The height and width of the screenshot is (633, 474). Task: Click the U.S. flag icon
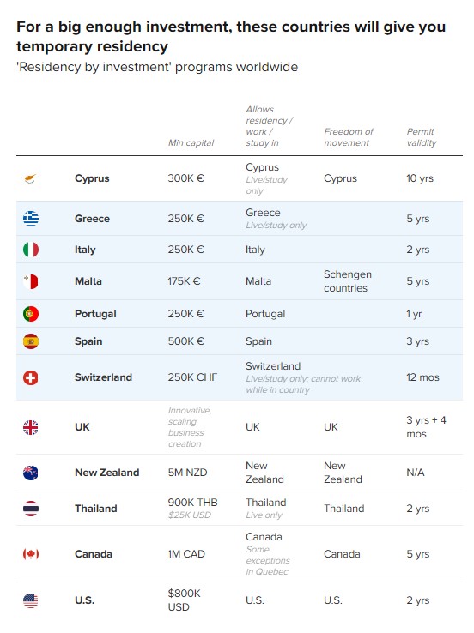[x=31, y=600]
